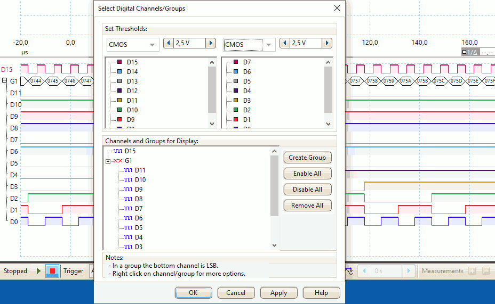Decrease right threshold voltage with left arrow
The image size is (495, 304).
click(x=284, y=44)
